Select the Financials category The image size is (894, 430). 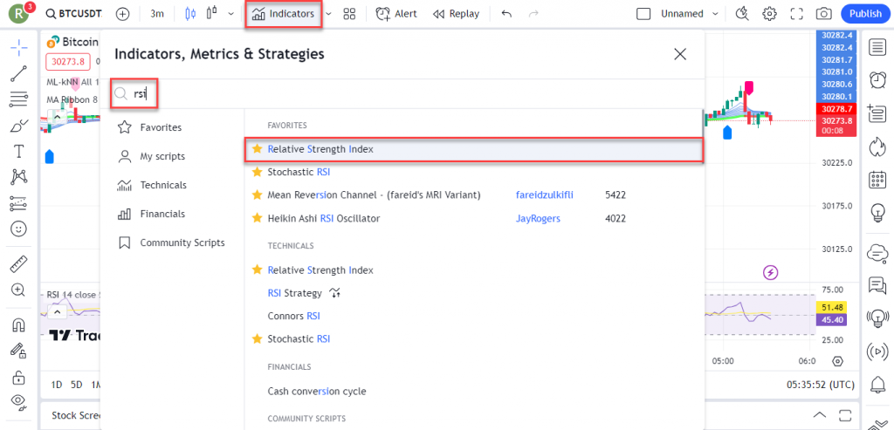[x=151, y=215]
